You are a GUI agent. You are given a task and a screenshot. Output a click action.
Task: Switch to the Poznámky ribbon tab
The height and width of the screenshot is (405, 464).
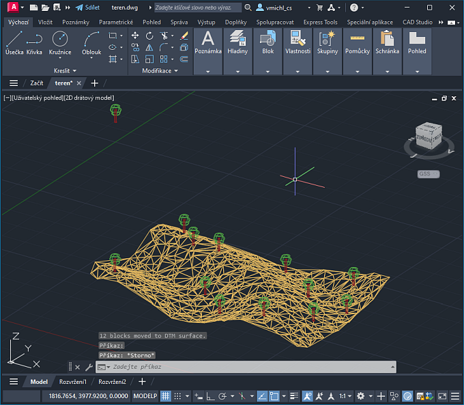pos(75,22)
